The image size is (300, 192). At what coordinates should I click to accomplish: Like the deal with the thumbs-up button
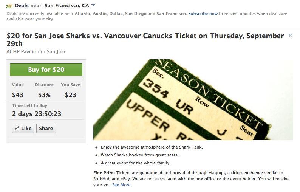[x=23, y=129]
